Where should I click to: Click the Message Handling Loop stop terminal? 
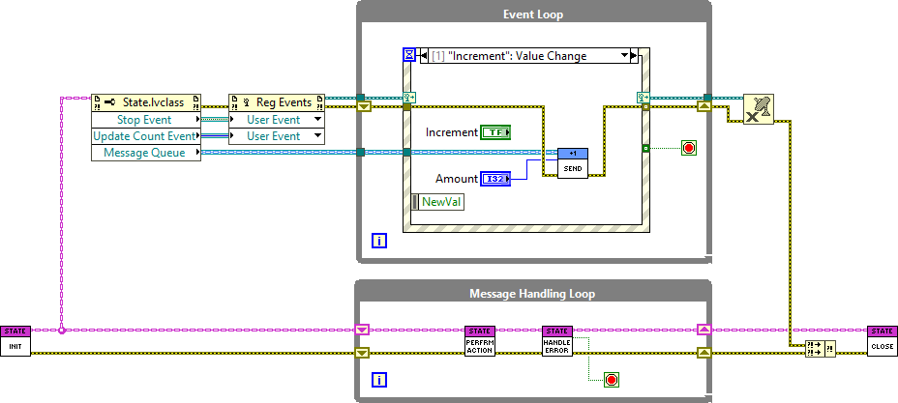click(x=612, y=380)
